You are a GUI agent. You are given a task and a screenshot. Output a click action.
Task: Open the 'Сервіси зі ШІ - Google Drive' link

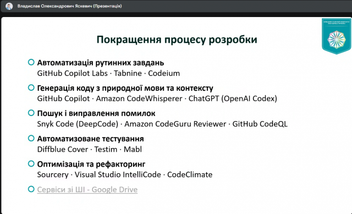coord(87,190)
